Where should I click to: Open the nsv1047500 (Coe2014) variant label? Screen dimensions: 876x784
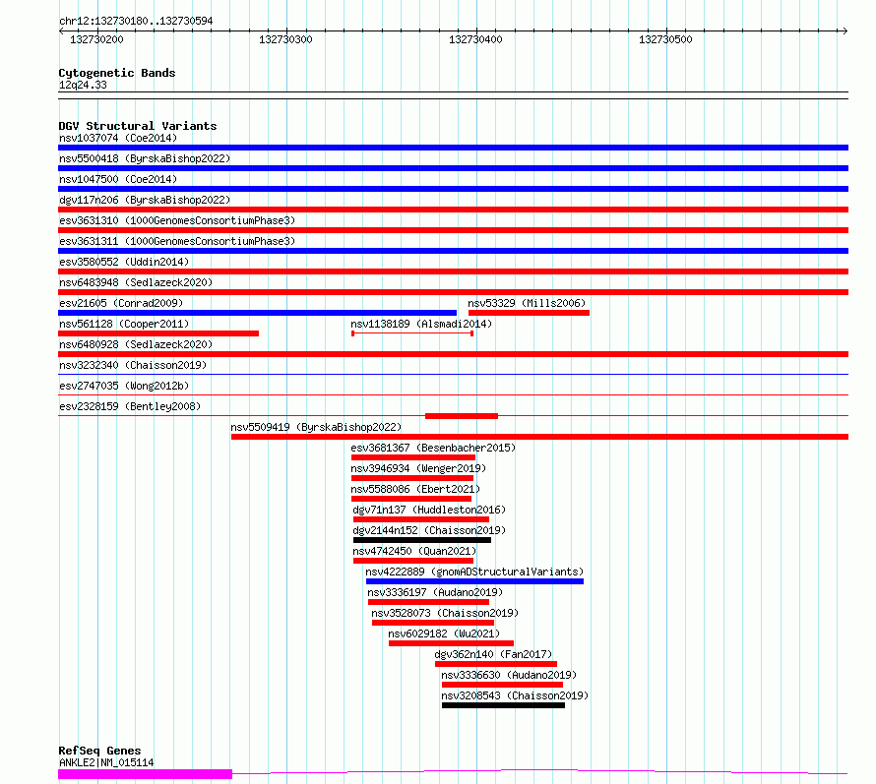118,179
